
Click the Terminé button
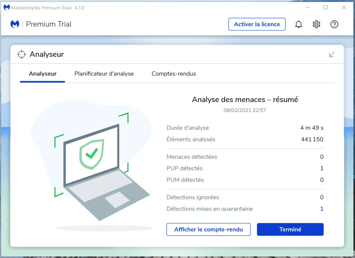click(x=290, y=229)
